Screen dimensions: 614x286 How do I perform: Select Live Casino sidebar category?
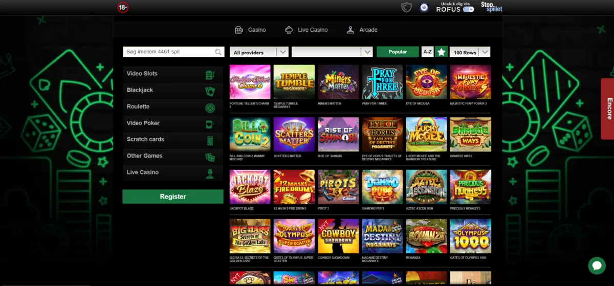pyautogui.click(x=172, y=172)
